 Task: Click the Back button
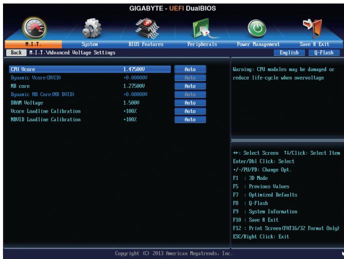pyautogui.click(x=16, y=53)
